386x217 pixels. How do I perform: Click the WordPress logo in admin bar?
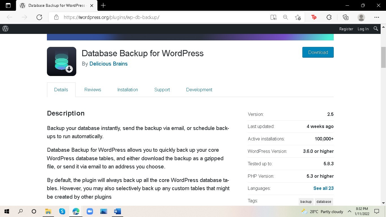(5, 29)
